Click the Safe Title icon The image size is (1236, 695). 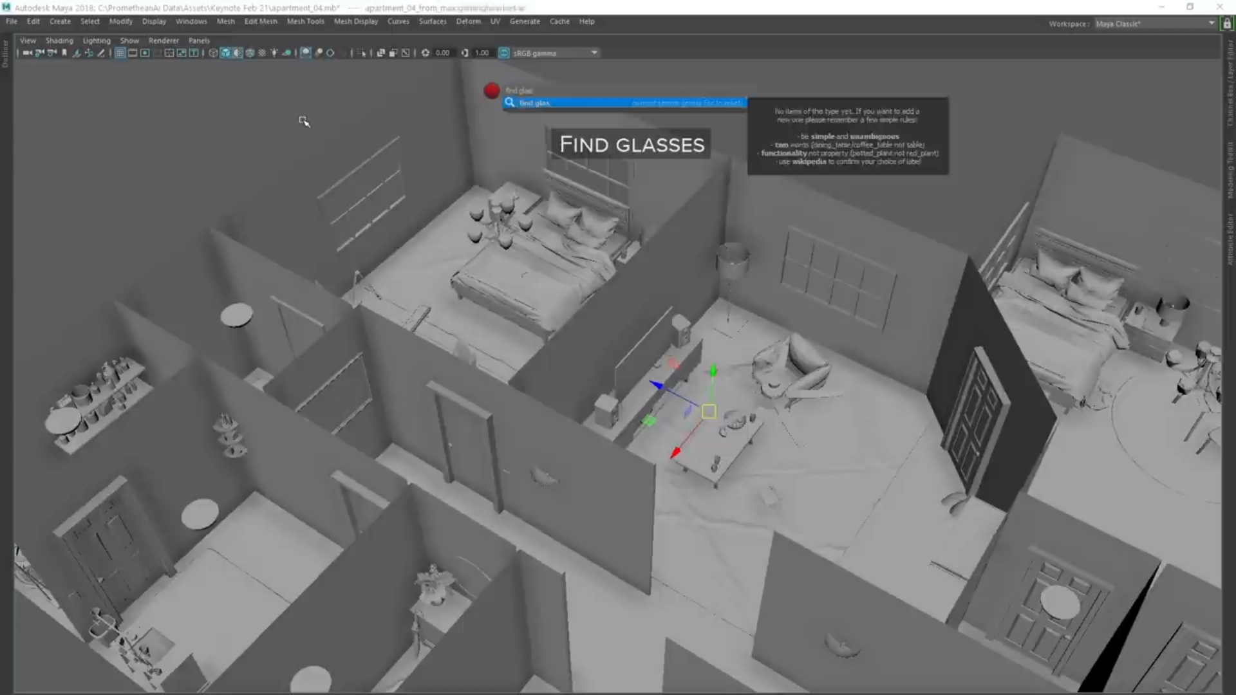(x=194, y=53)
